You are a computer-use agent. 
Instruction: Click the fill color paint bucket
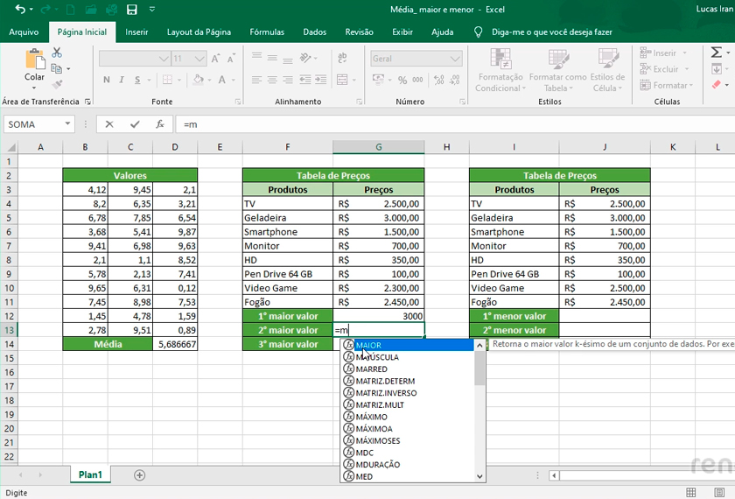coord(198,80)
